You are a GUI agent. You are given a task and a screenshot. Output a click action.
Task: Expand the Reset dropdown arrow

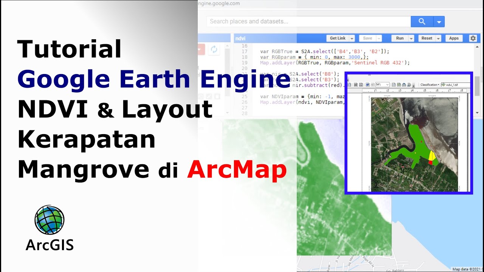click(439, 38)
